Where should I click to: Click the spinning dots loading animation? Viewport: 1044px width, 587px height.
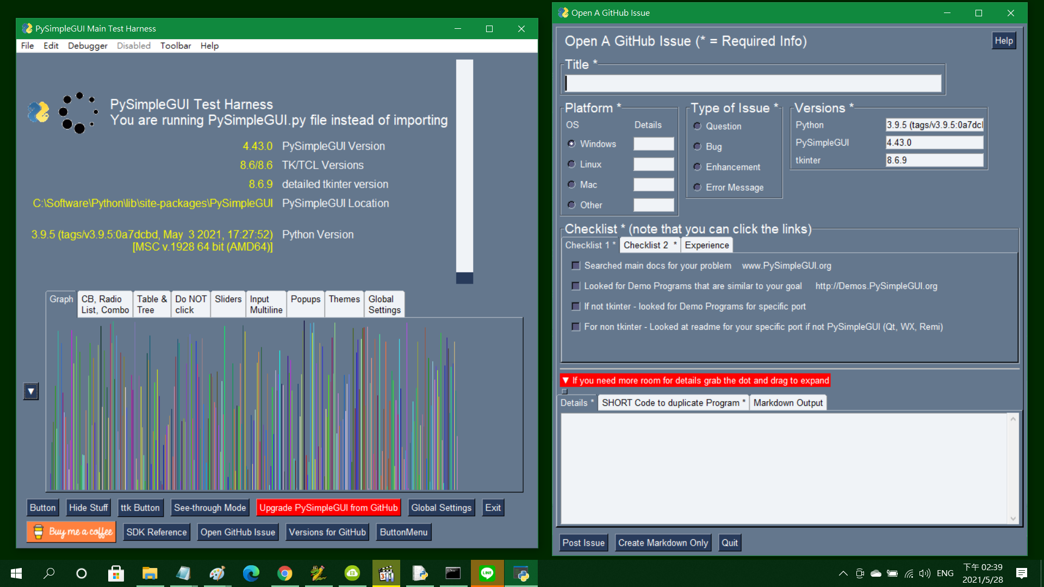79,113
